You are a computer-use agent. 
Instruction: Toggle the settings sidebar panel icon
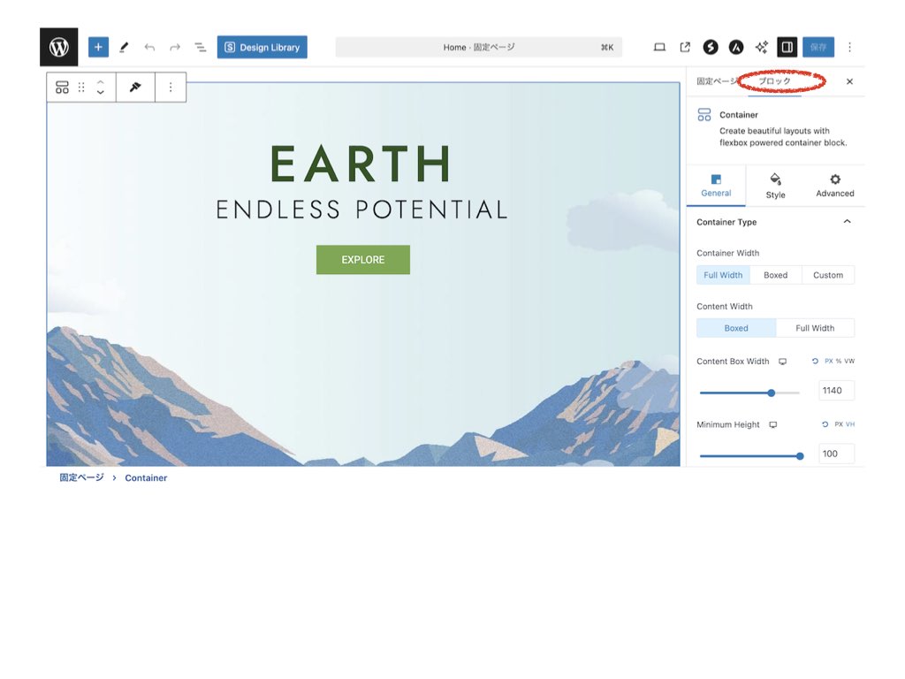787,47
